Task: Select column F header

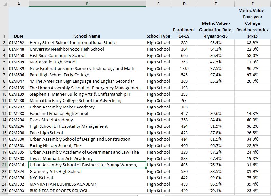Action: [x=252, y=4]
